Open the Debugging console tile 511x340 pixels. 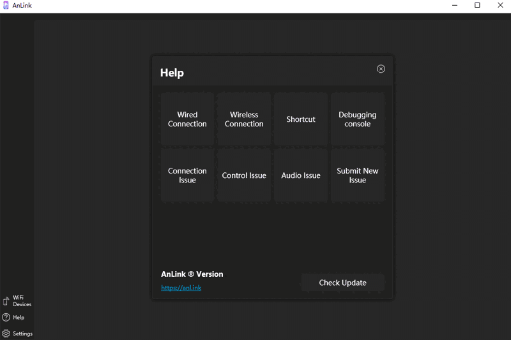coord(358,119)
